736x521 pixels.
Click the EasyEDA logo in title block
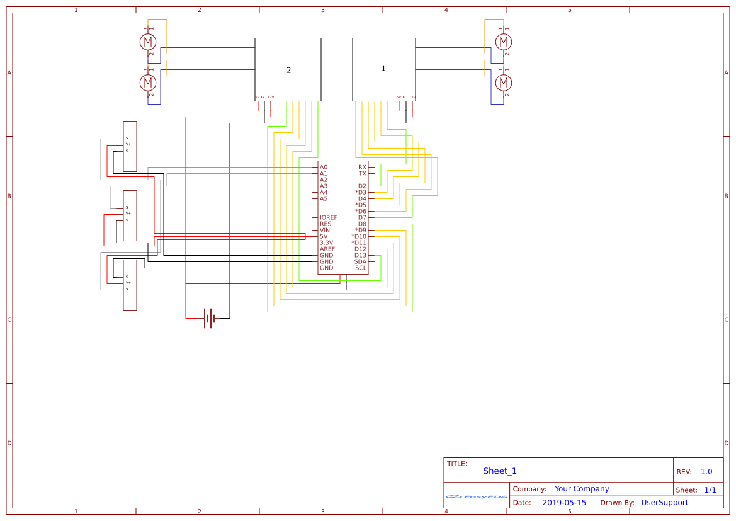(x=476, y=496)
